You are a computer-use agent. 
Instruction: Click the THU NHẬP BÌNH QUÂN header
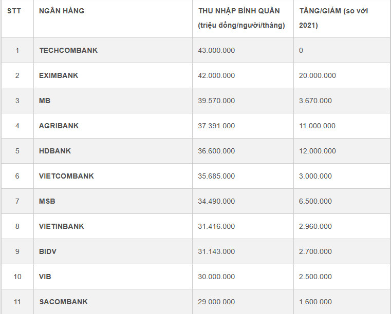tap(239, 11)
